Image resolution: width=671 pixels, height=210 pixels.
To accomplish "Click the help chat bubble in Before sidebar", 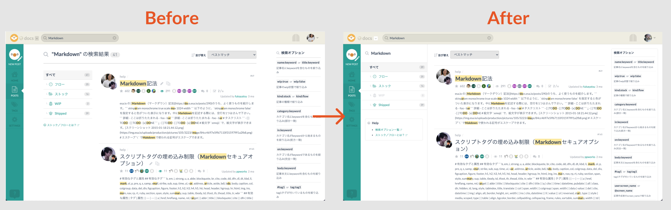I will tap(15, 194).
